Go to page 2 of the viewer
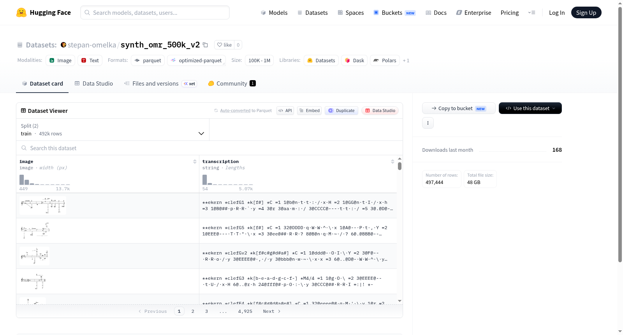 click(x=193, y=311)
